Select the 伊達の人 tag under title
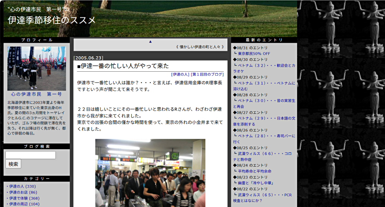This screenshot has width=385, height=207. tap(180, 74)
